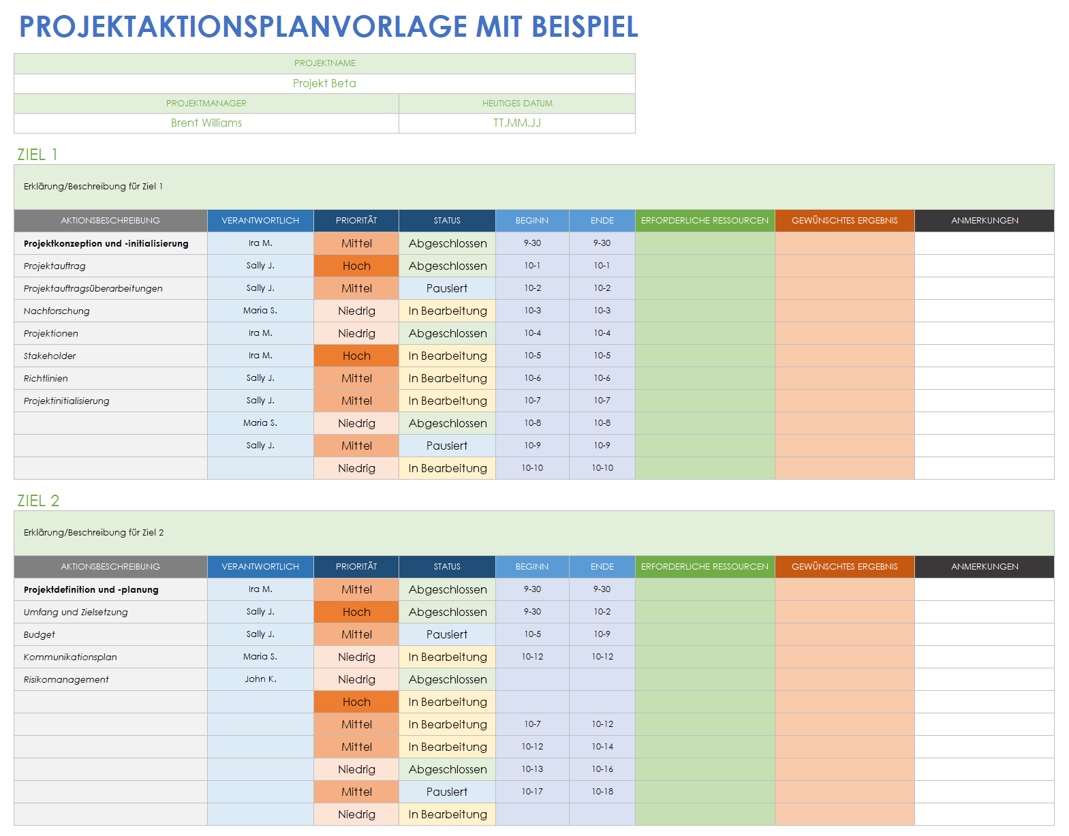Click 'Maria S.' in the Nachforschung row

point(260,311)
